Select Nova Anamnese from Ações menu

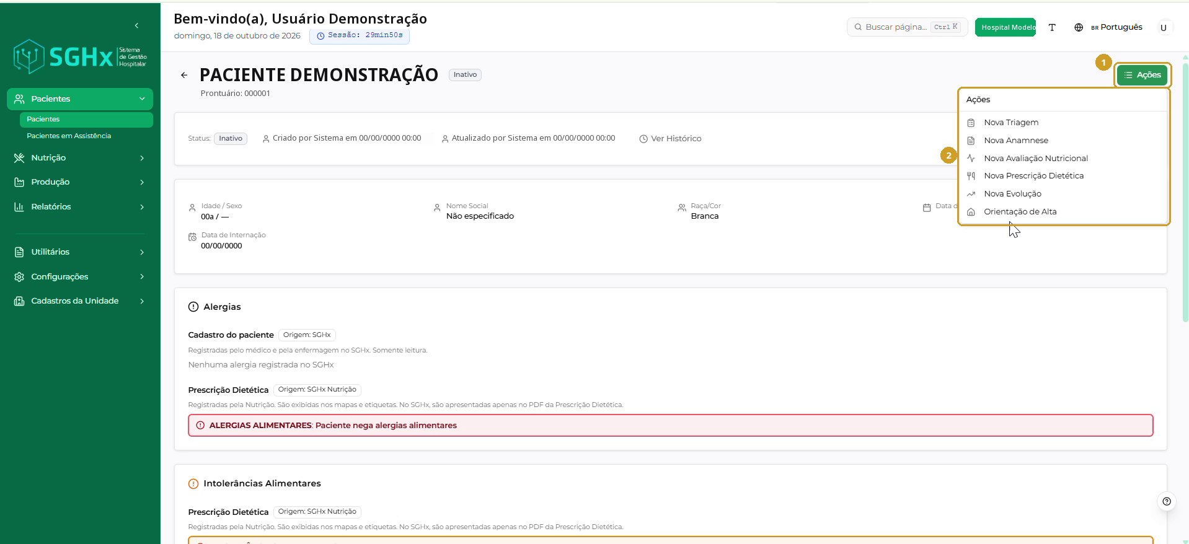pyautogui.click(x=1064, y=141)
